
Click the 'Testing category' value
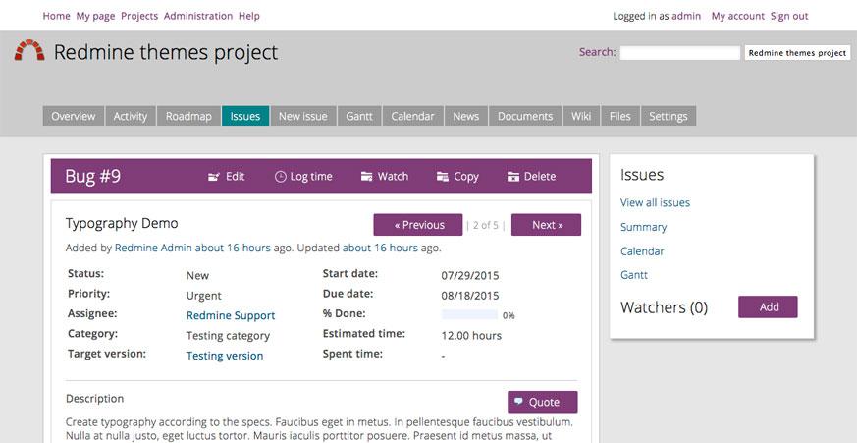point(228,336)
